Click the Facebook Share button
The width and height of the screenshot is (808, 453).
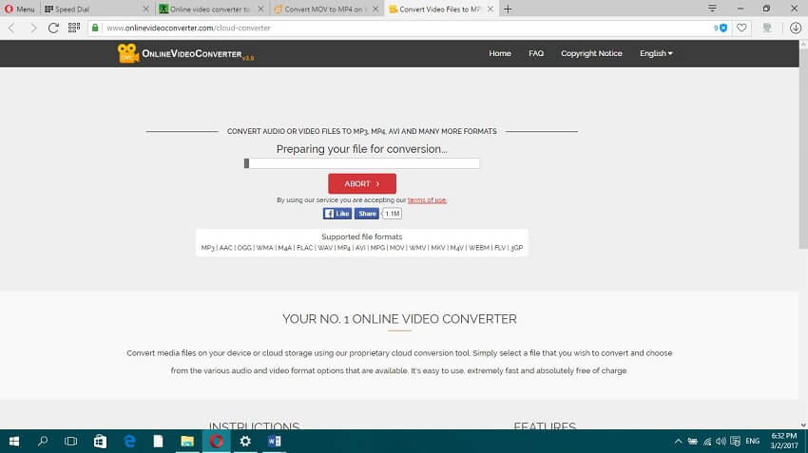(367, 214)
